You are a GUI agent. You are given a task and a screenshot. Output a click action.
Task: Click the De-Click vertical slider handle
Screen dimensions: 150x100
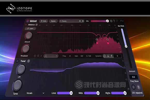pos(126,46)
